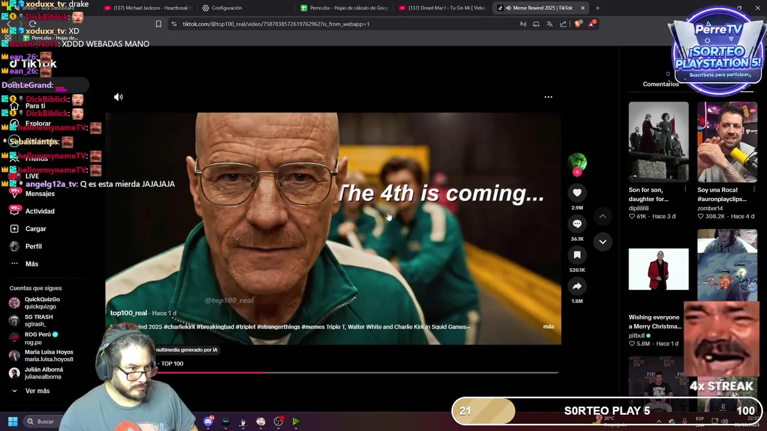Viewport: 767px width, 431px height.
Task: Open Discord from the taskbar
Action: click(x=208, y=421)
